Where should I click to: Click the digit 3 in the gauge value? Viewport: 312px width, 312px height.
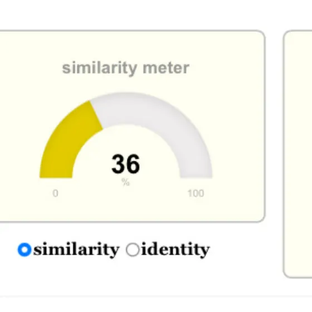coord(118,164)
